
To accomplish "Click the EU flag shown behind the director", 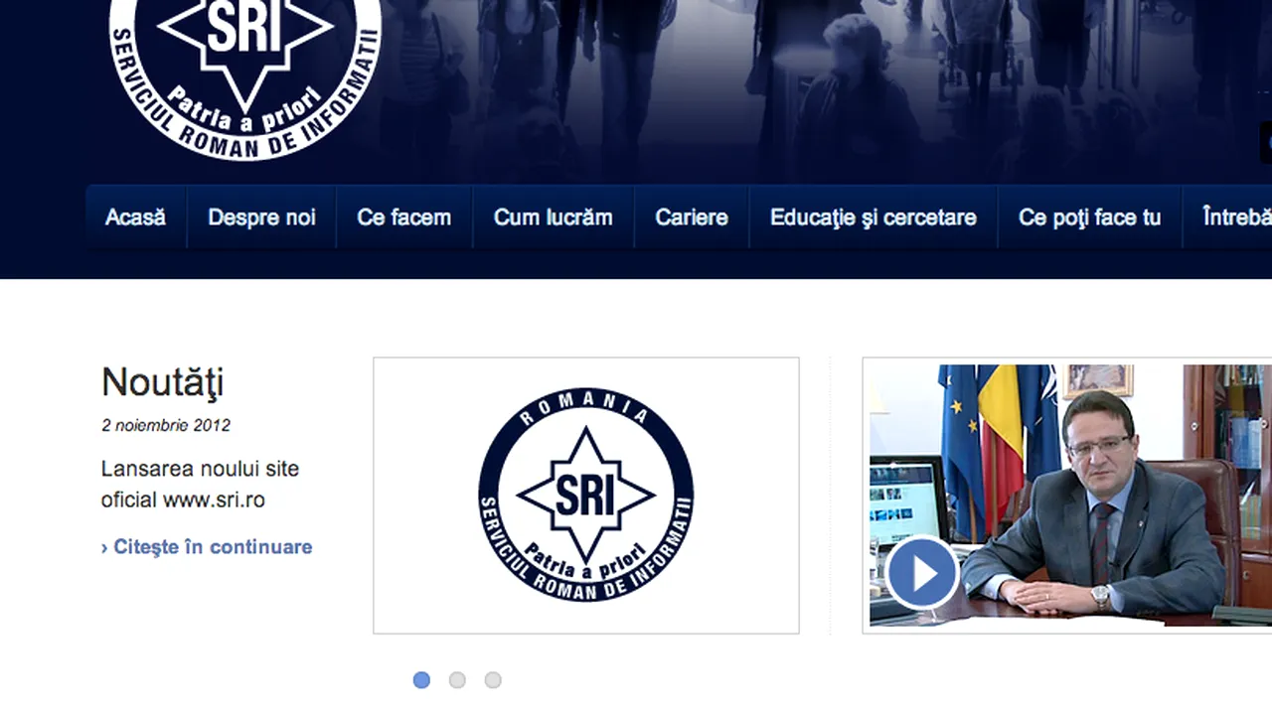I will [x=957, y=417].
